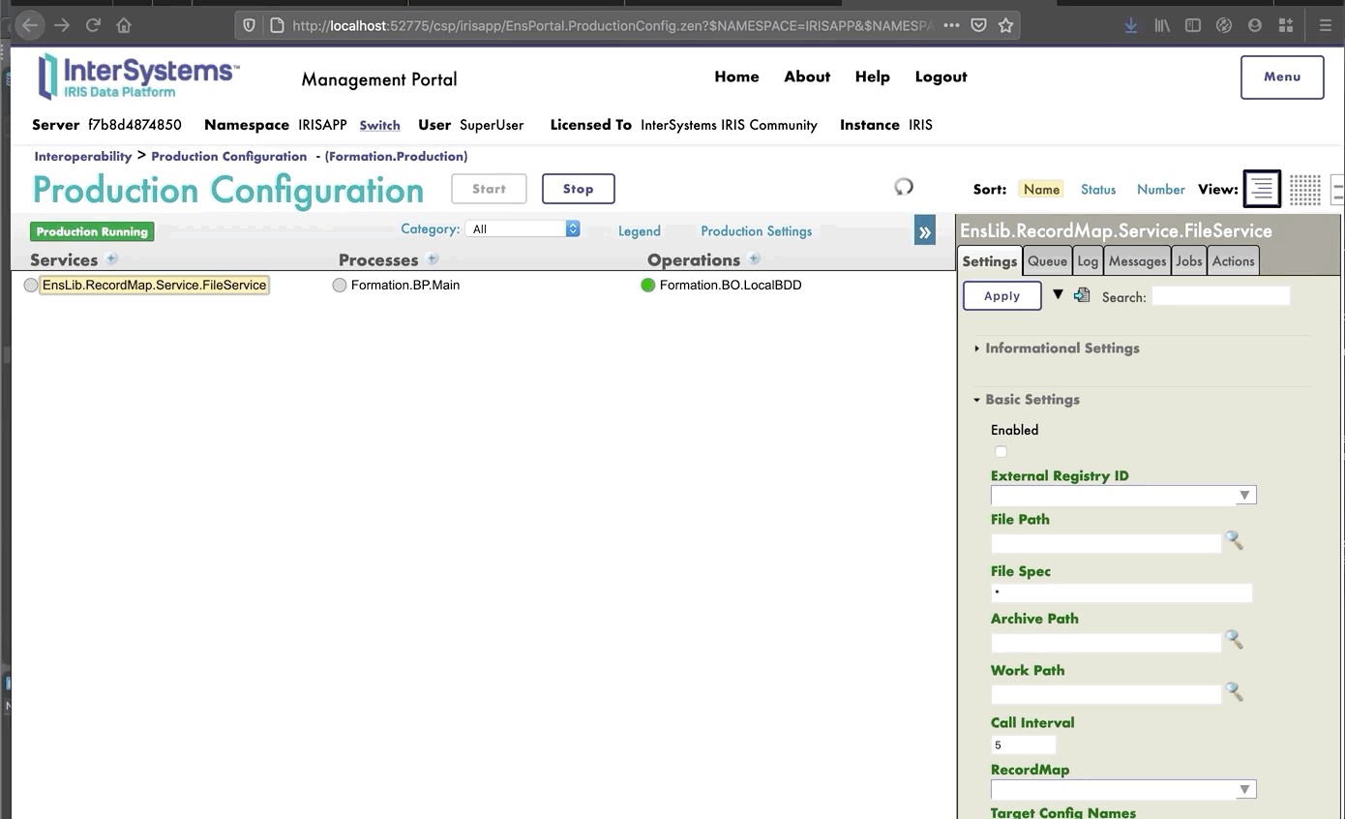Image resolution: width=1345 pixels, height=819 pixels.
Task: Click the add Processes plus icon
Action: 433,258
